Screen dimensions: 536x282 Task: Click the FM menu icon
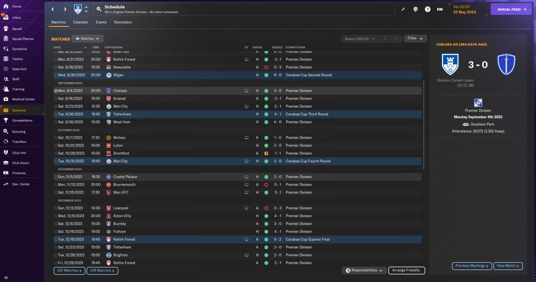[x=440, y=9]
